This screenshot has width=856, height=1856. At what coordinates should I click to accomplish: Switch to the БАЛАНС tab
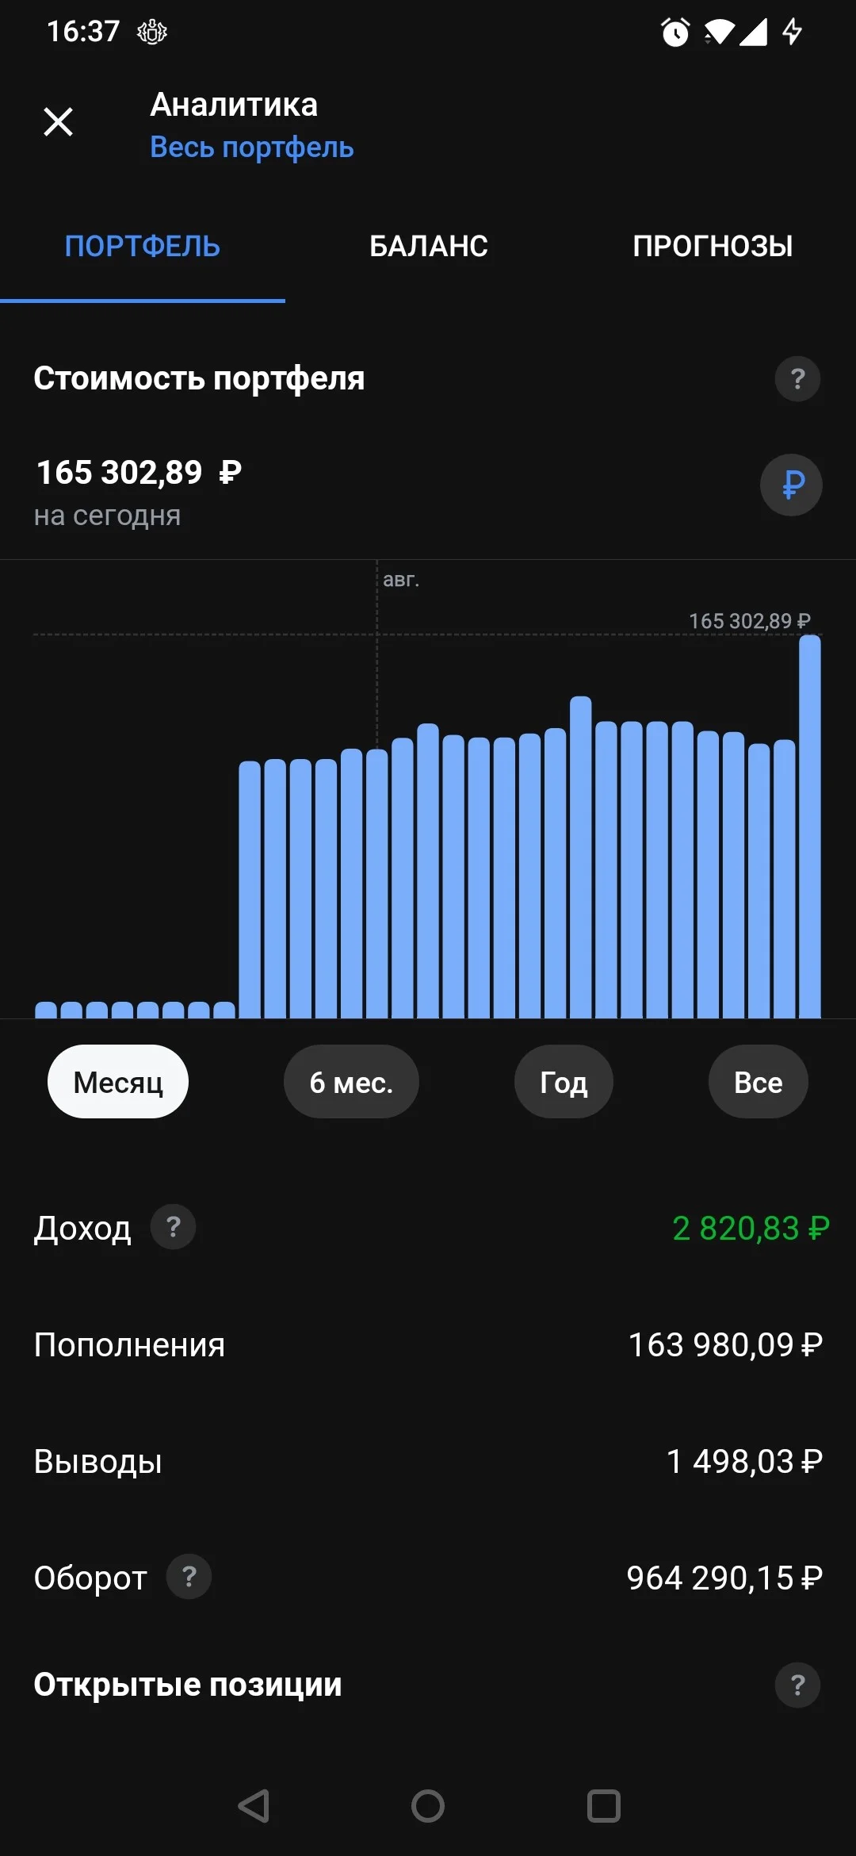click(428, 247)
